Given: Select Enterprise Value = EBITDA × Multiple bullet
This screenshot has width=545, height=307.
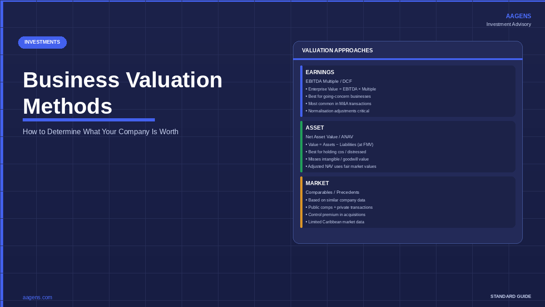Looking at the screenshot, I should pos(341,89).
